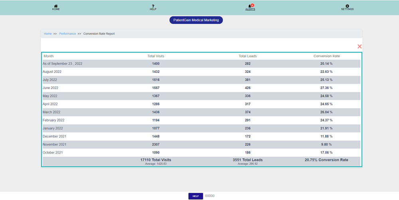Click the 426 leads value
The height and width of the screenshot is (200, 399).
[248, 88]
